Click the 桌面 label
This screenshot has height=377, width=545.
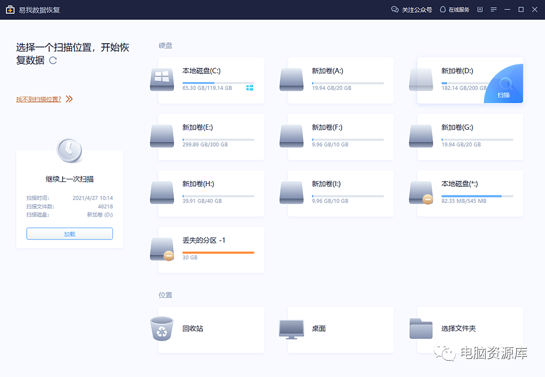point(319,328)
